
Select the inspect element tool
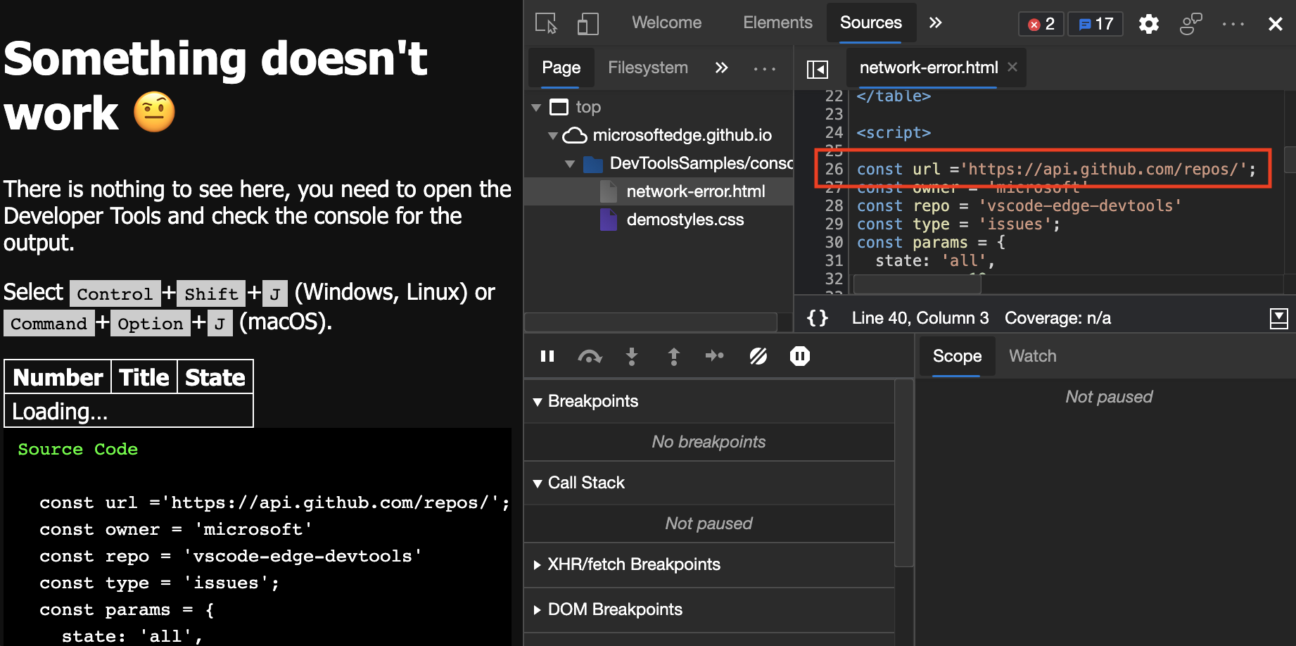pyautogui.click(x=545, y=23)
